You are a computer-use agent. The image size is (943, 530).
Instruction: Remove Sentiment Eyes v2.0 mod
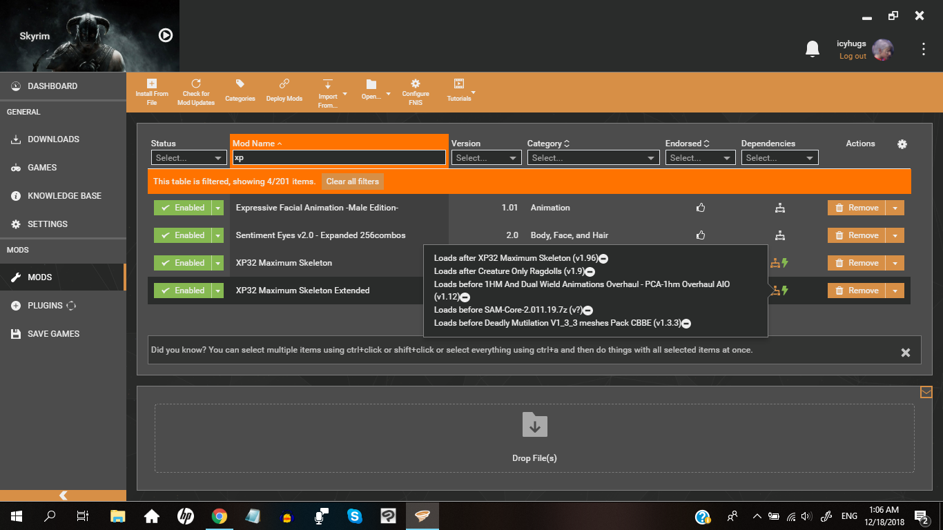[857, 235]
